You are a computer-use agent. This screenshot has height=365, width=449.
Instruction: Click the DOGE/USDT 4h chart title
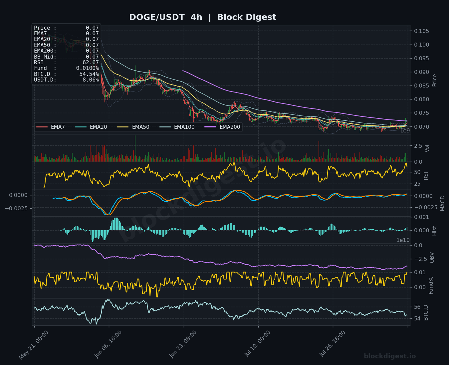202,17
